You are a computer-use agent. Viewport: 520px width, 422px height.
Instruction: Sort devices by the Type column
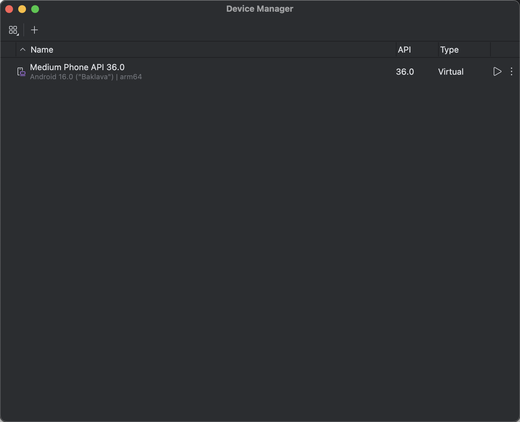click(x=449, y=50)
